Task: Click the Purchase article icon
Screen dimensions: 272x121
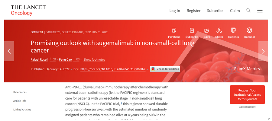Action: (174, 30)
